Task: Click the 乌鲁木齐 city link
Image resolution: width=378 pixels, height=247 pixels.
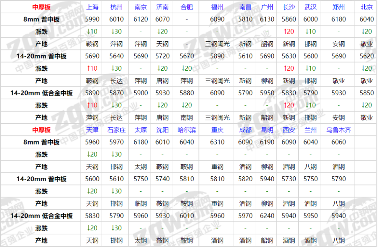Action: (x=338, y=130)
